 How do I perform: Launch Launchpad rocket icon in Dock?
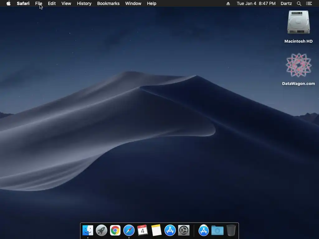coord(102,231)
